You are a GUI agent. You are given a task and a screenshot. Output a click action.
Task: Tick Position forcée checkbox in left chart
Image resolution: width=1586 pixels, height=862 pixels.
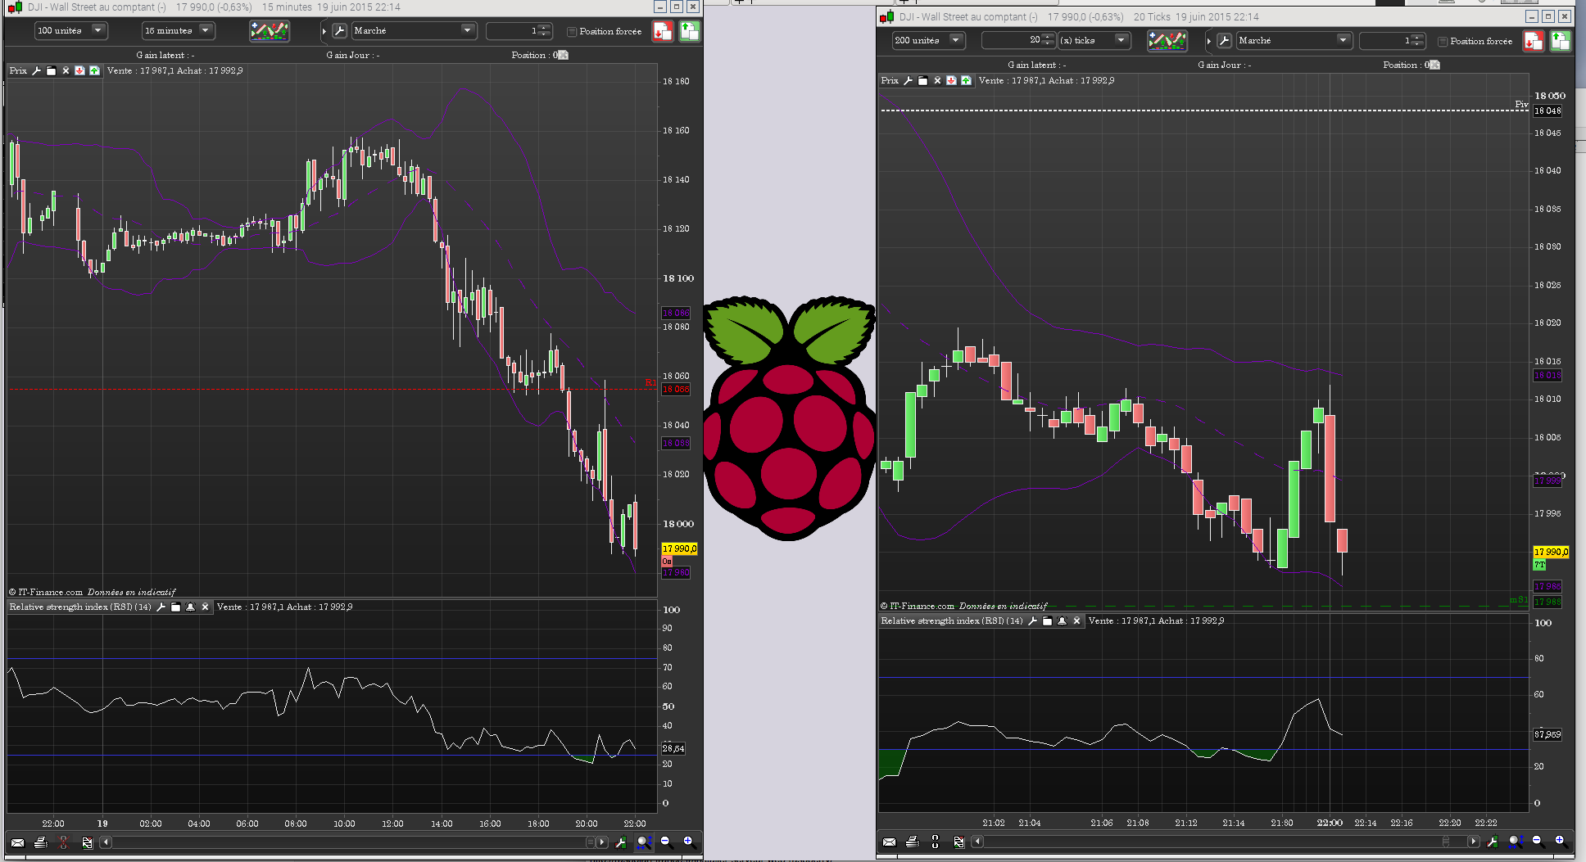[x=572, y=32]
